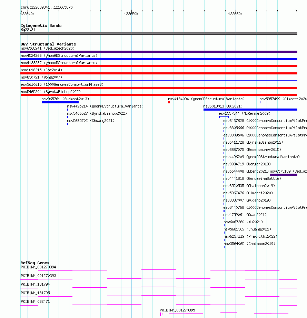Click the thin blue line under nsv830791

[x=159, y=81]
